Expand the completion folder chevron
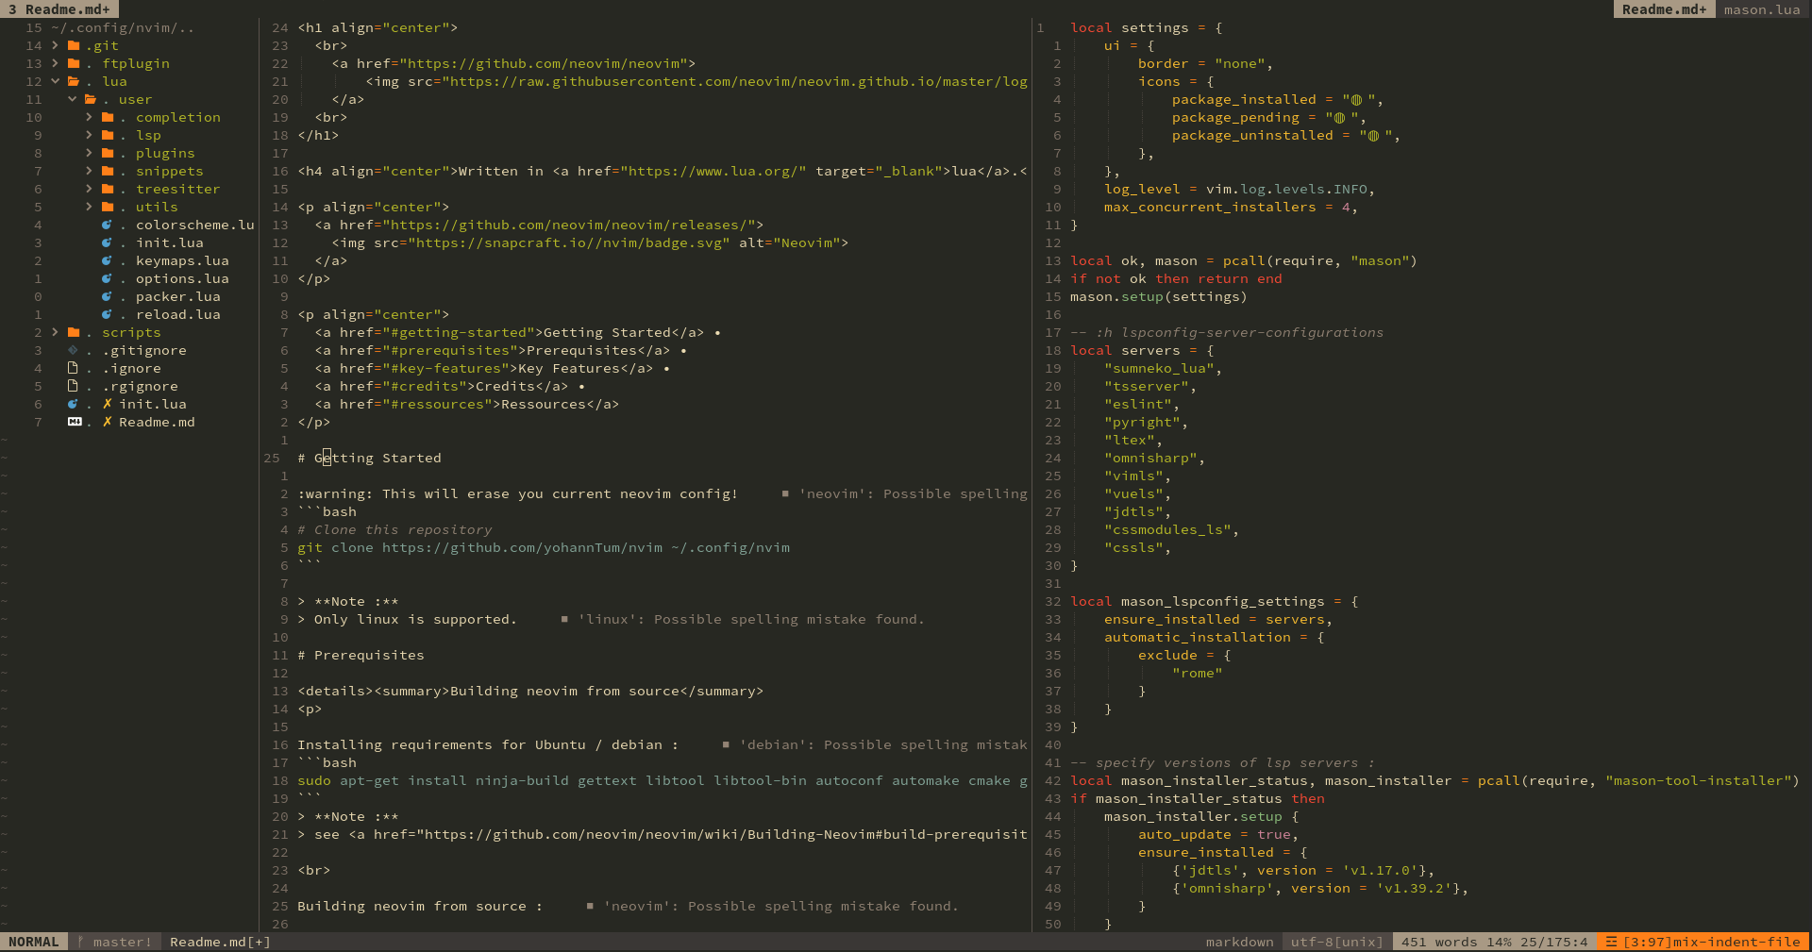 (x=89, y=117)
